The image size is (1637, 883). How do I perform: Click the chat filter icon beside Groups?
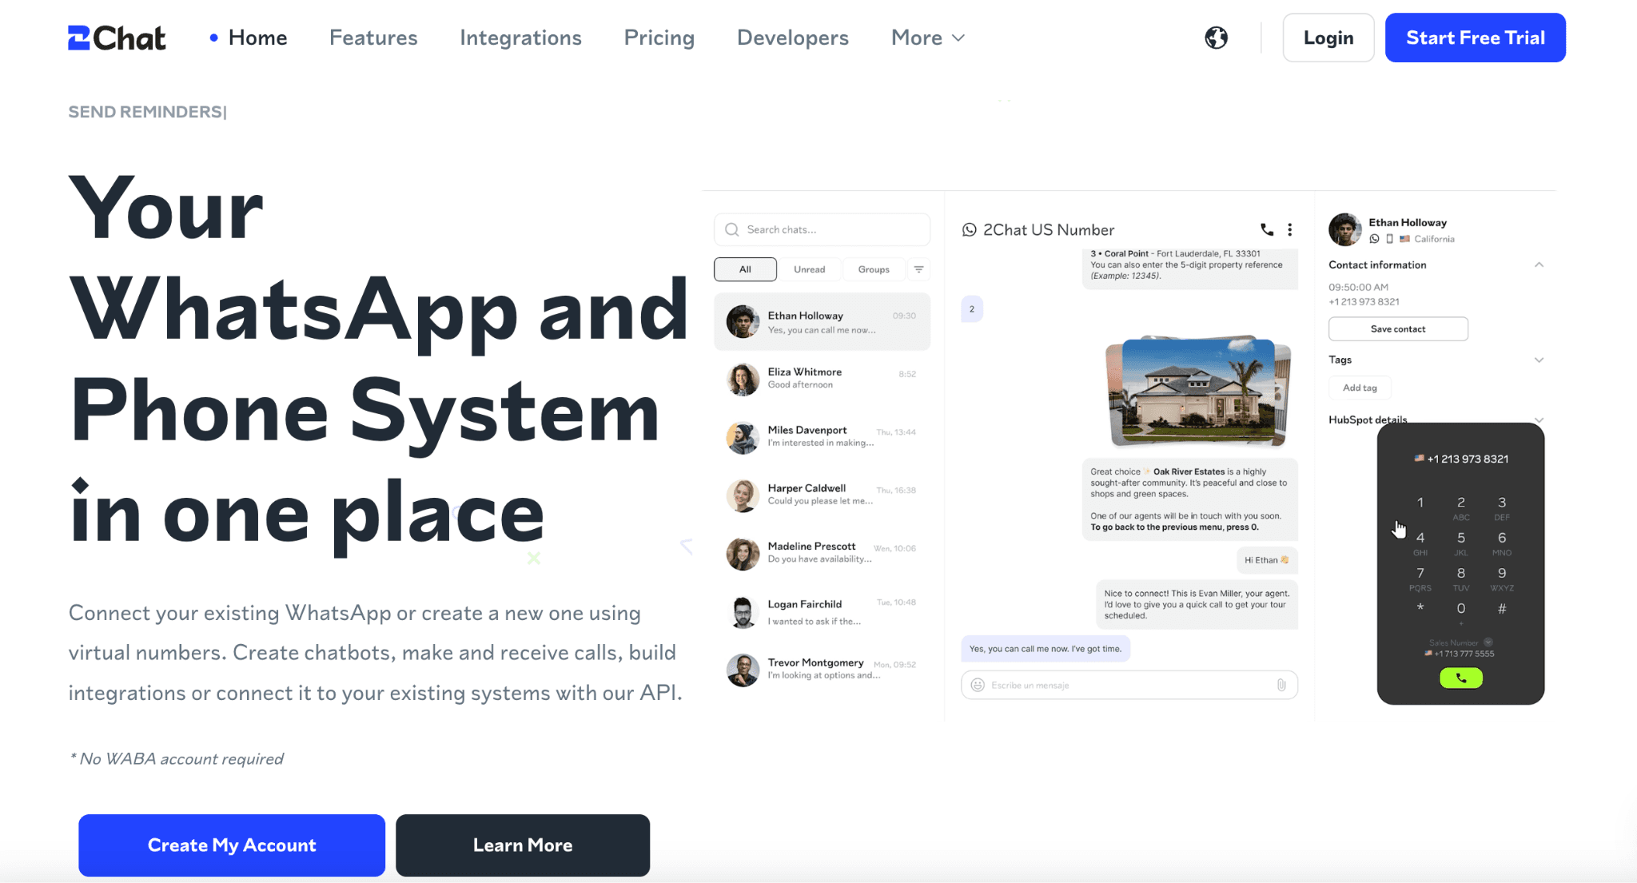918,269
